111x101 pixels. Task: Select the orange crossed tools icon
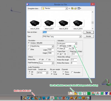pos(24,98)
